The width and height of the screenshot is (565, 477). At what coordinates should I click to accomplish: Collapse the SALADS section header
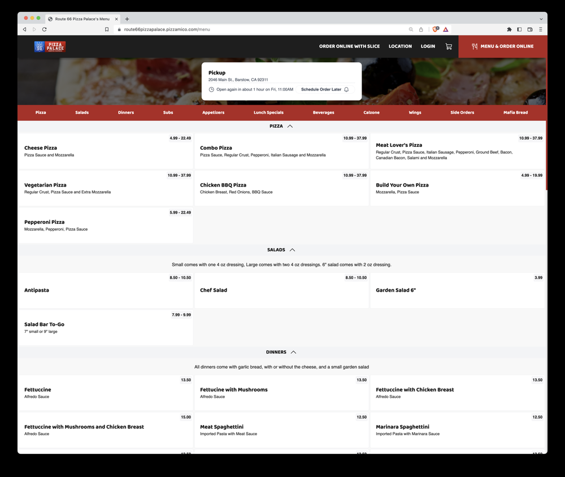click(x=281, y=250)
